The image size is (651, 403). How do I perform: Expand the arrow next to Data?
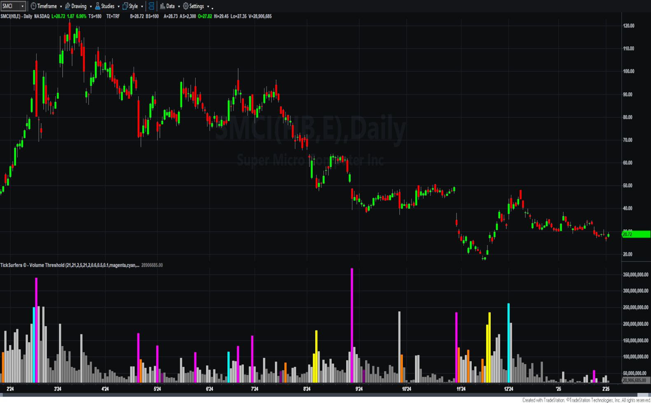(179, 7)
